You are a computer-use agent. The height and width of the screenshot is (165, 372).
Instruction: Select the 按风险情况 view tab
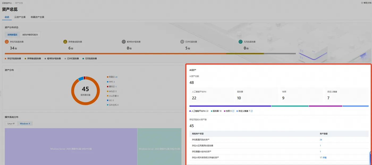(x=12, y=35)
